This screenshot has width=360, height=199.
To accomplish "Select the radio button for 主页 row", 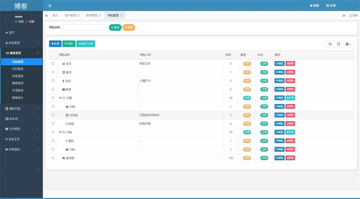I will (53, 64).
